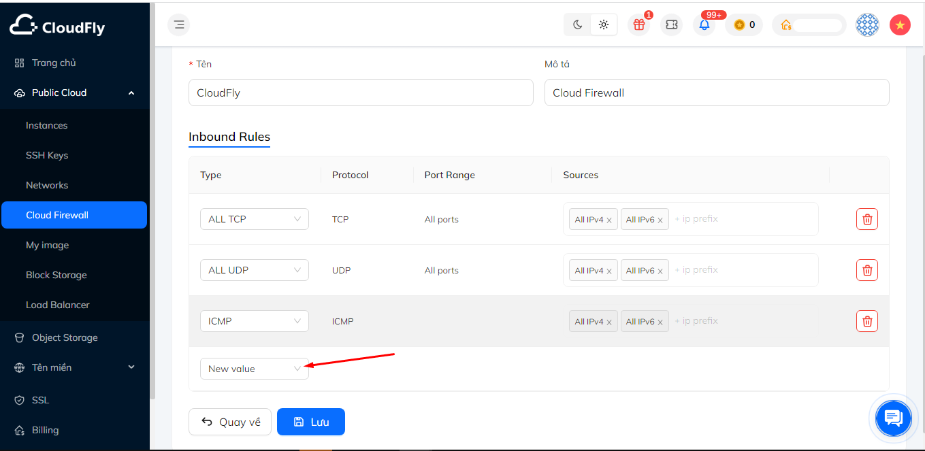The image size is (925, 451).
Task: Click the Tên name input field
Action: (x=361, y=93)
